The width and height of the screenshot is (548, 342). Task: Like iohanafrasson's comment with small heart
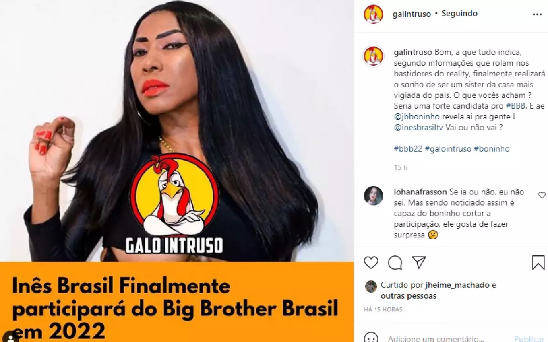coord(542,195)
